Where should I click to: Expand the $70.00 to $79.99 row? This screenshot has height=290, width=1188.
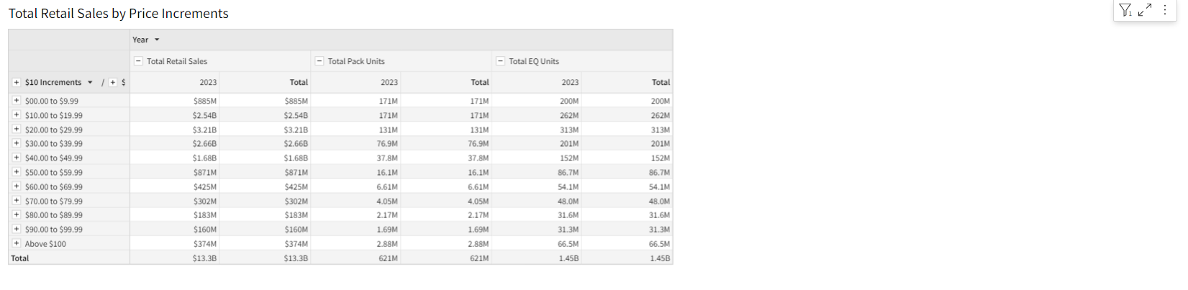pyautogui.click(x=17, y=201)
